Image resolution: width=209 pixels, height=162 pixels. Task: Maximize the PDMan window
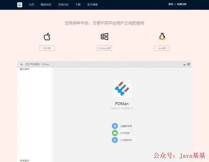(189, 64)
